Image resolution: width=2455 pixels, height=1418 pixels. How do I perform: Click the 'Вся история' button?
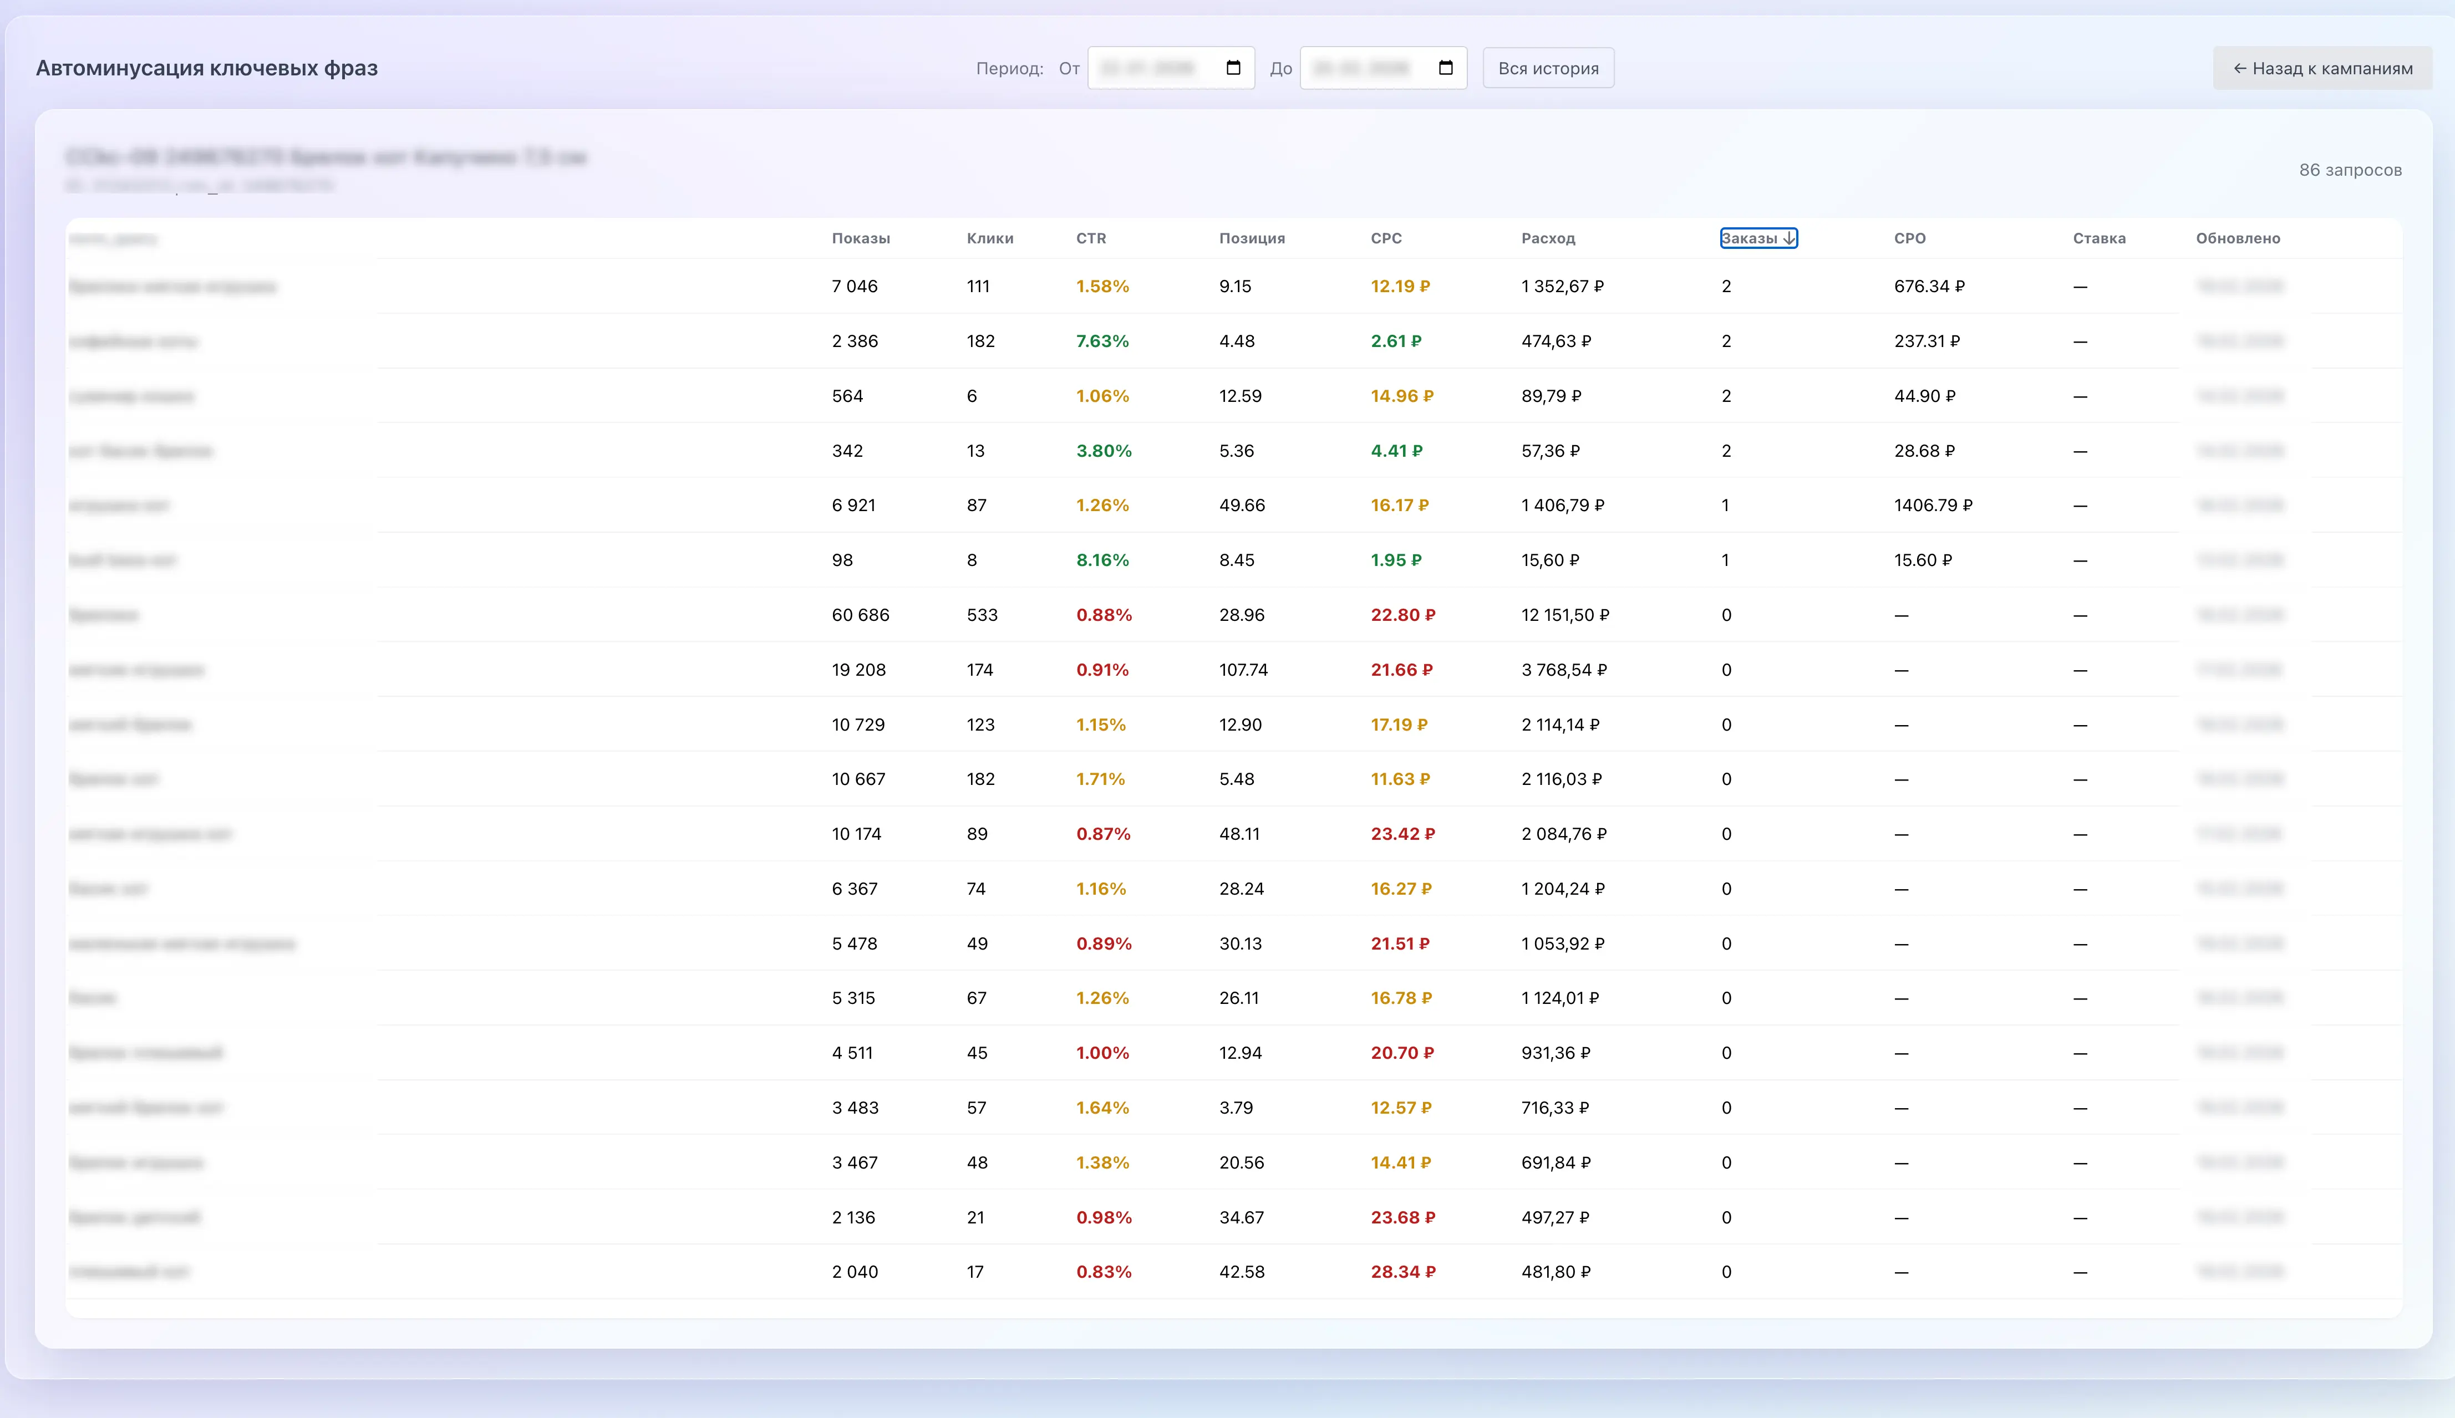click(1547, 68)
